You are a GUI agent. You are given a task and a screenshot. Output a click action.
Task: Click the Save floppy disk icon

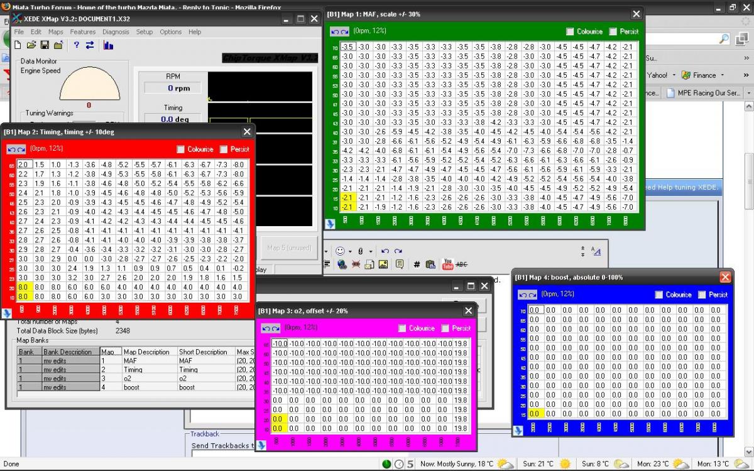[x=45, y=45]
